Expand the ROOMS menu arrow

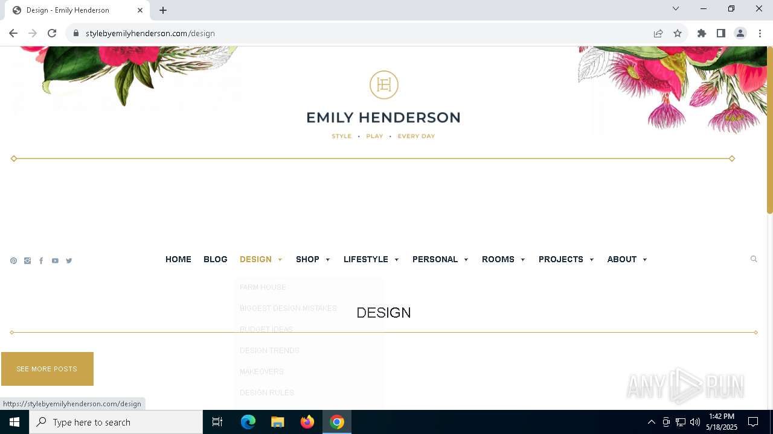[523, 260]
